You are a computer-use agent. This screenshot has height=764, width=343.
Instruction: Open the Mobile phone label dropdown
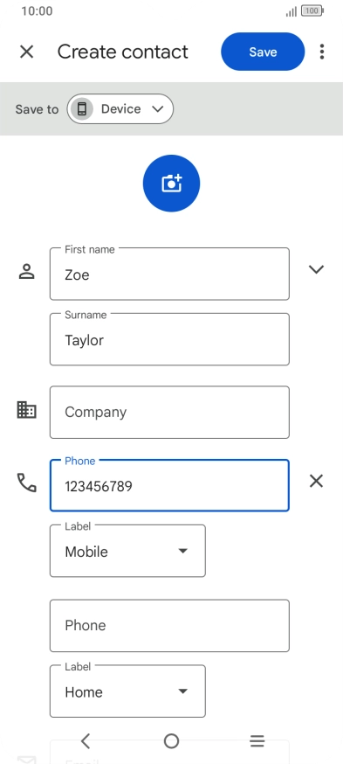point(127,551)
